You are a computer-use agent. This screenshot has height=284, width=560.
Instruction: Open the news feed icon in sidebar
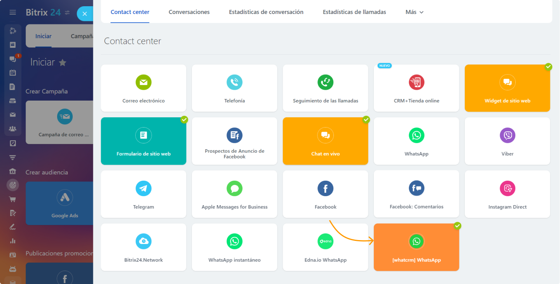coord(13,45)
